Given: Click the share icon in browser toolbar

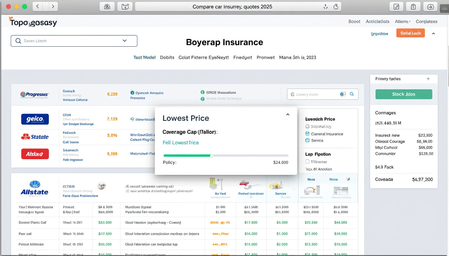Looking at the screenshot, I should 413,7.
